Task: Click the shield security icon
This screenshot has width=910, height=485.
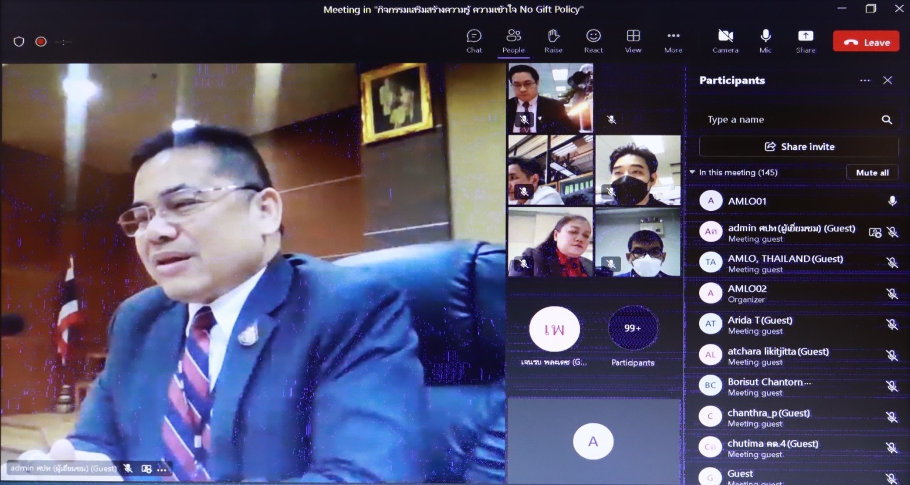Action: click(19, 42)
